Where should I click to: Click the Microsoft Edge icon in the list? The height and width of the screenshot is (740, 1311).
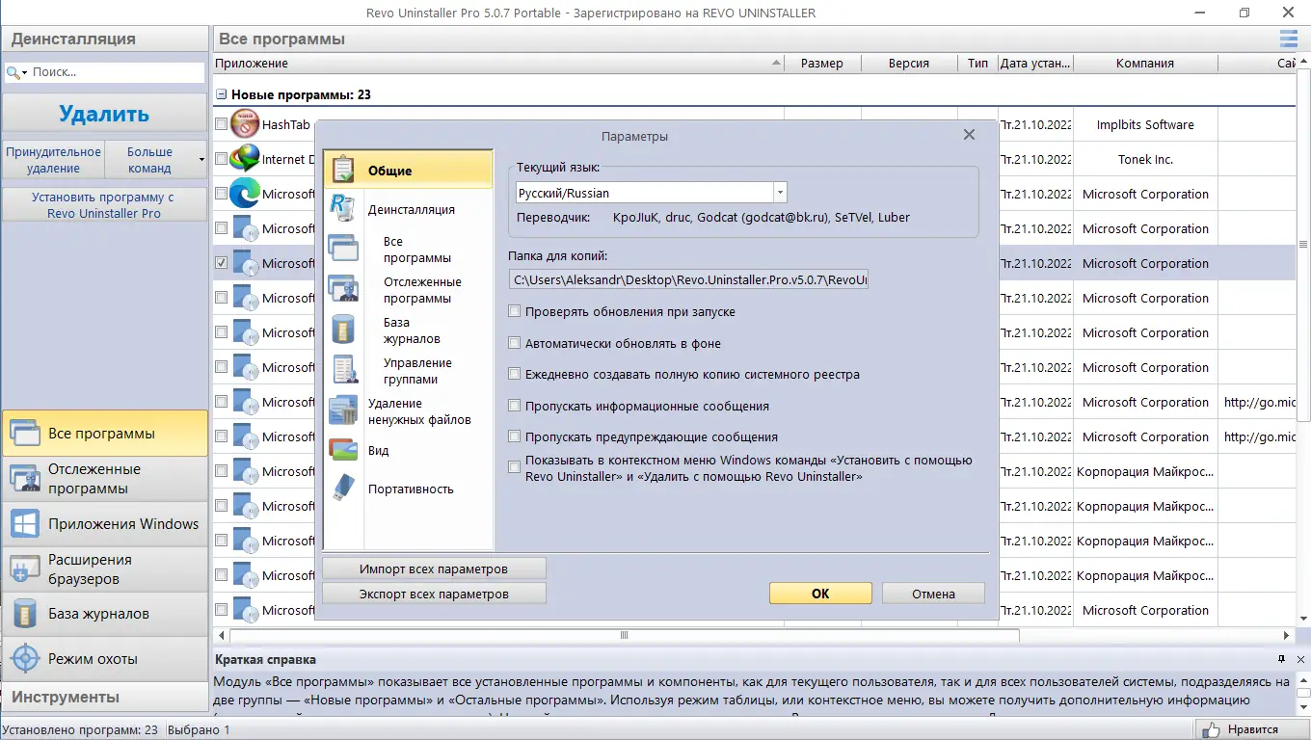pyautogui.click(x=246, y=194)
